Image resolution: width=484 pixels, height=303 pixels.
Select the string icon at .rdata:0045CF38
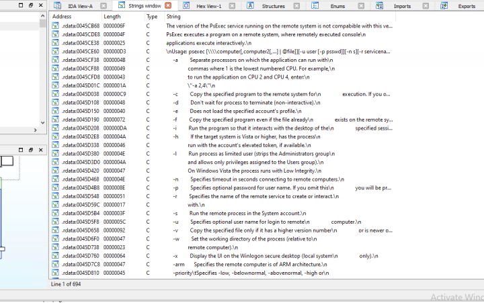click(55, 60)
